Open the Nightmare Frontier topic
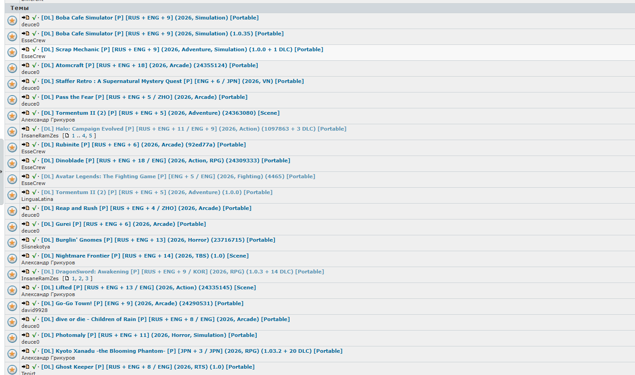 pos(145,256)
